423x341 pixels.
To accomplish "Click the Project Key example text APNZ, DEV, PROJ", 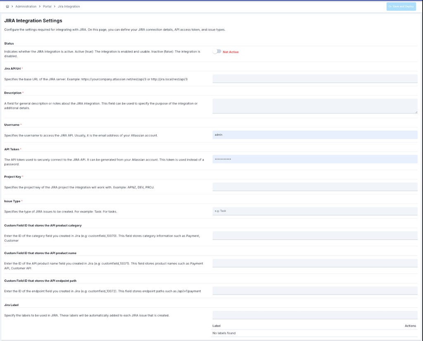I will pyautogui.click(x=141, y=187).
